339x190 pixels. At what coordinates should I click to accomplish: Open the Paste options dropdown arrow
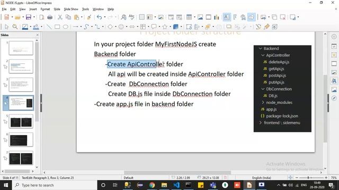pyautogui.click(x=82, y=17)
